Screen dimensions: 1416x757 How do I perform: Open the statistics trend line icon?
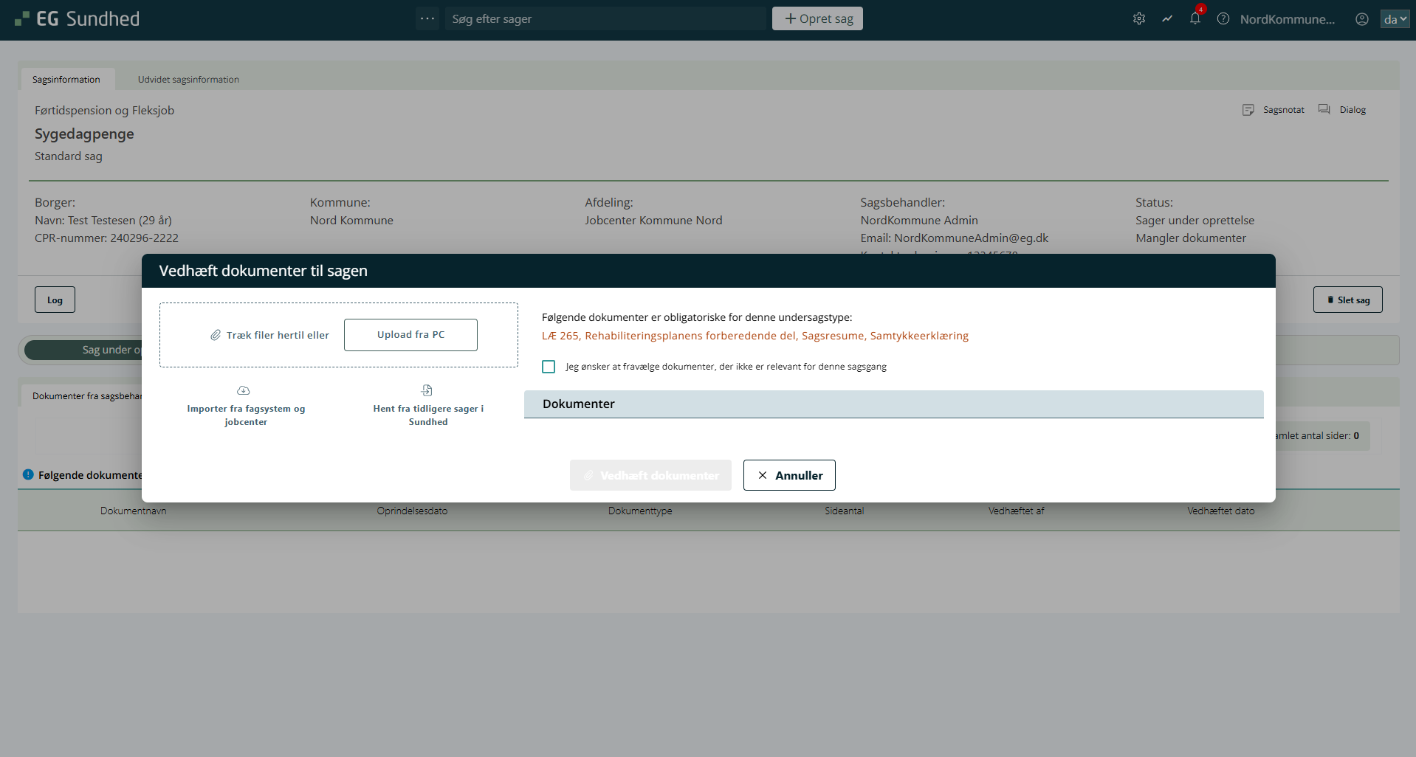(x=1167, y=19)
